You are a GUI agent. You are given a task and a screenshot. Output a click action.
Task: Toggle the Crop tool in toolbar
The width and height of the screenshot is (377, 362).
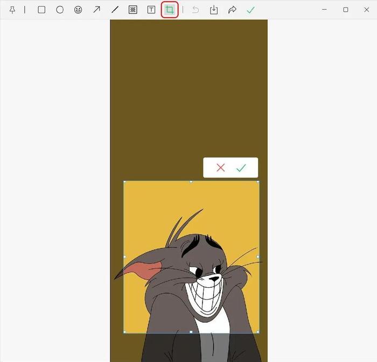tap(170, 10)
